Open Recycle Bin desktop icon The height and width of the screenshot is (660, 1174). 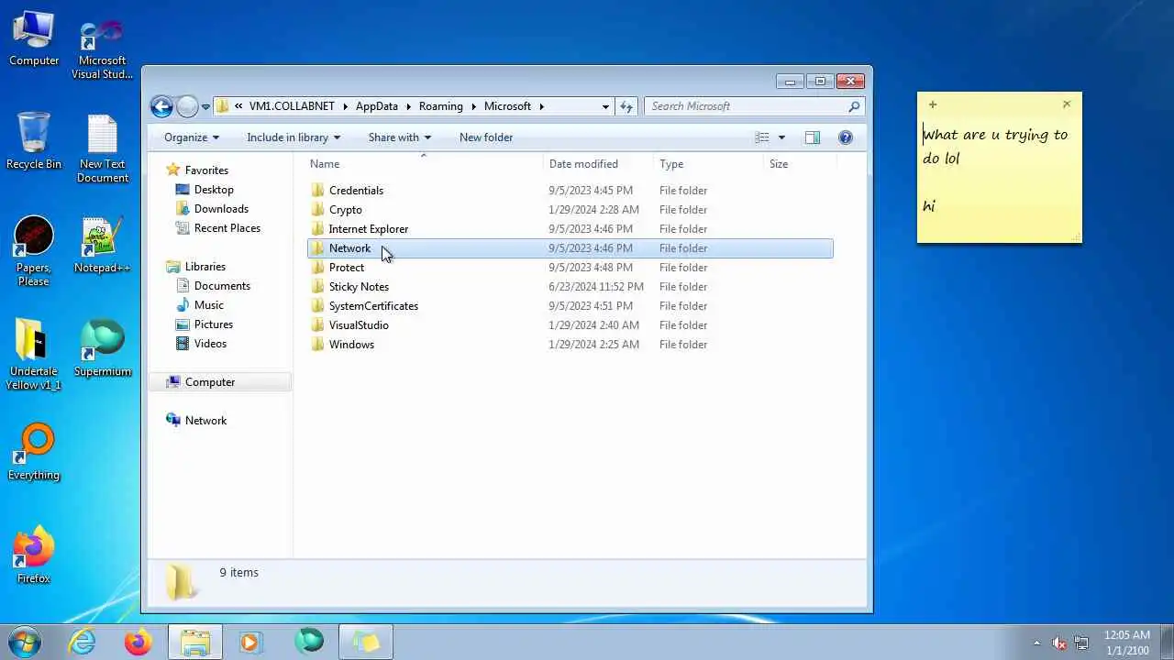click(34, 140)
